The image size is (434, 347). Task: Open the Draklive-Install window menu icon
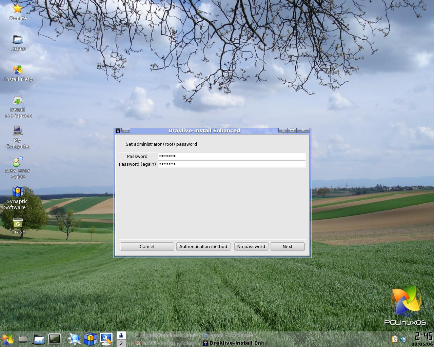point(118,130)
